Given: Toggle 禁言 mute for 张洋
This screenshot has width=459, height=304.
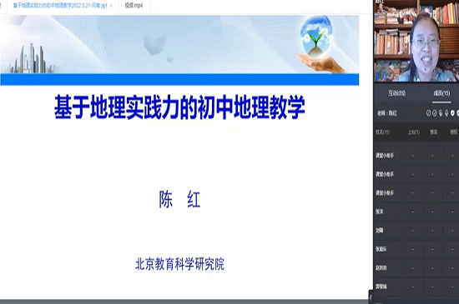Looking at the screenshot, I should click(432, 212).
